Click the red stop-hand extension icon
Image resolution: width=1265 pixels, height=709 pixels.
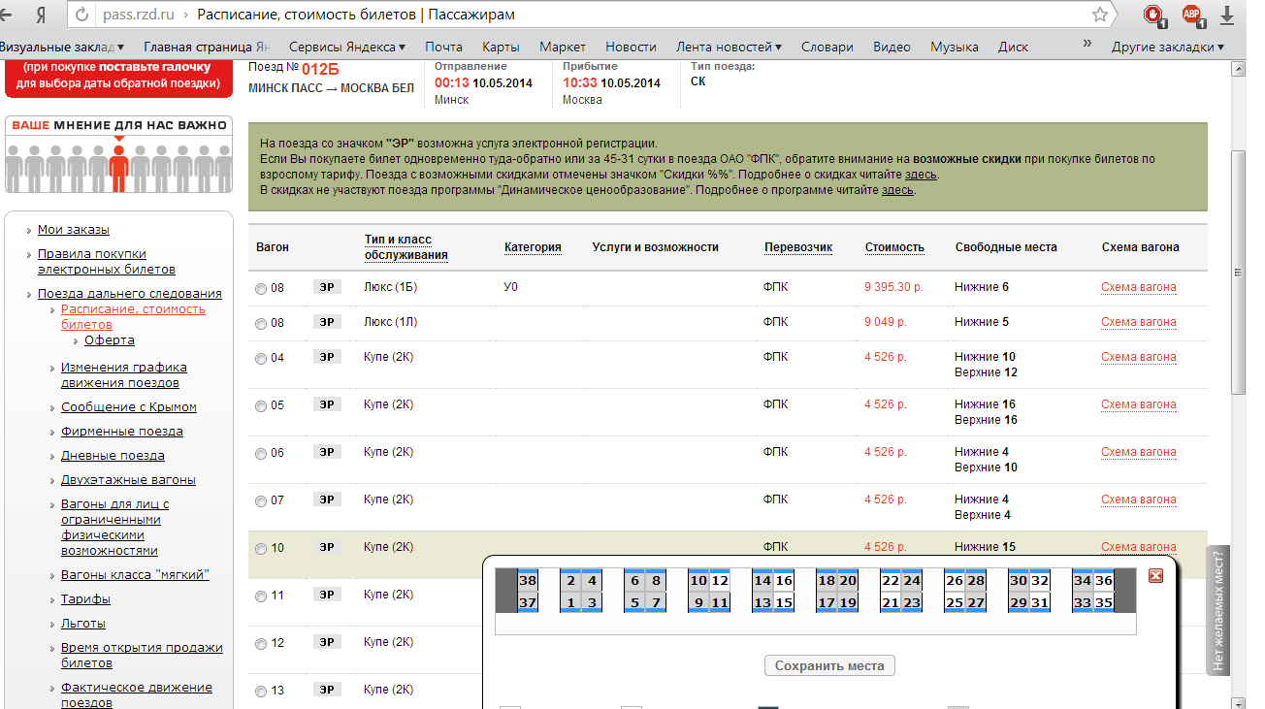[x=1152, y=15]
